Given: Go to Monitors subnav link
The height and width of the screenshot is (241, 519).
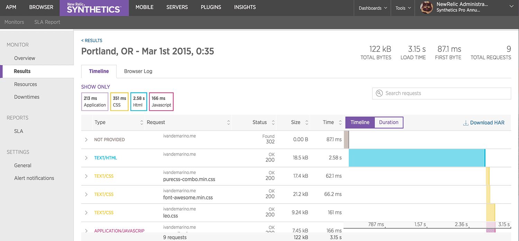Looking at the screenshot, I should [x=14, y=22].
